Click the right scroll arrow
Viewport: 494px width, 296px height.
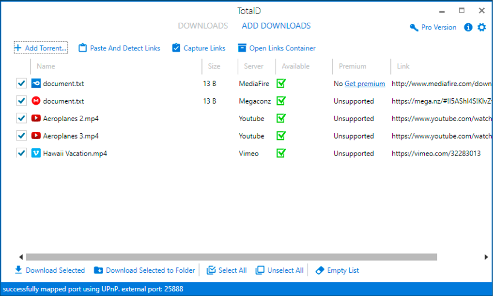[486, 257]
